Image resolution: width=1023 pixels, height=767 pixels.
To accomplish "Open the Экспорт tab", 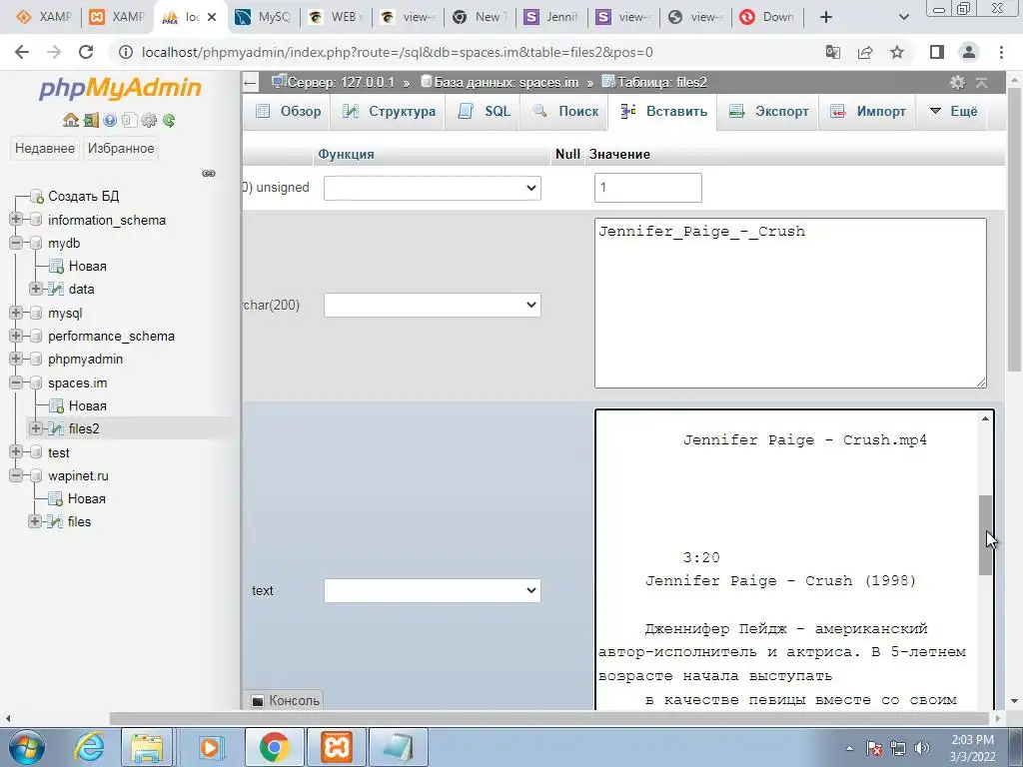I will [768, 112].
